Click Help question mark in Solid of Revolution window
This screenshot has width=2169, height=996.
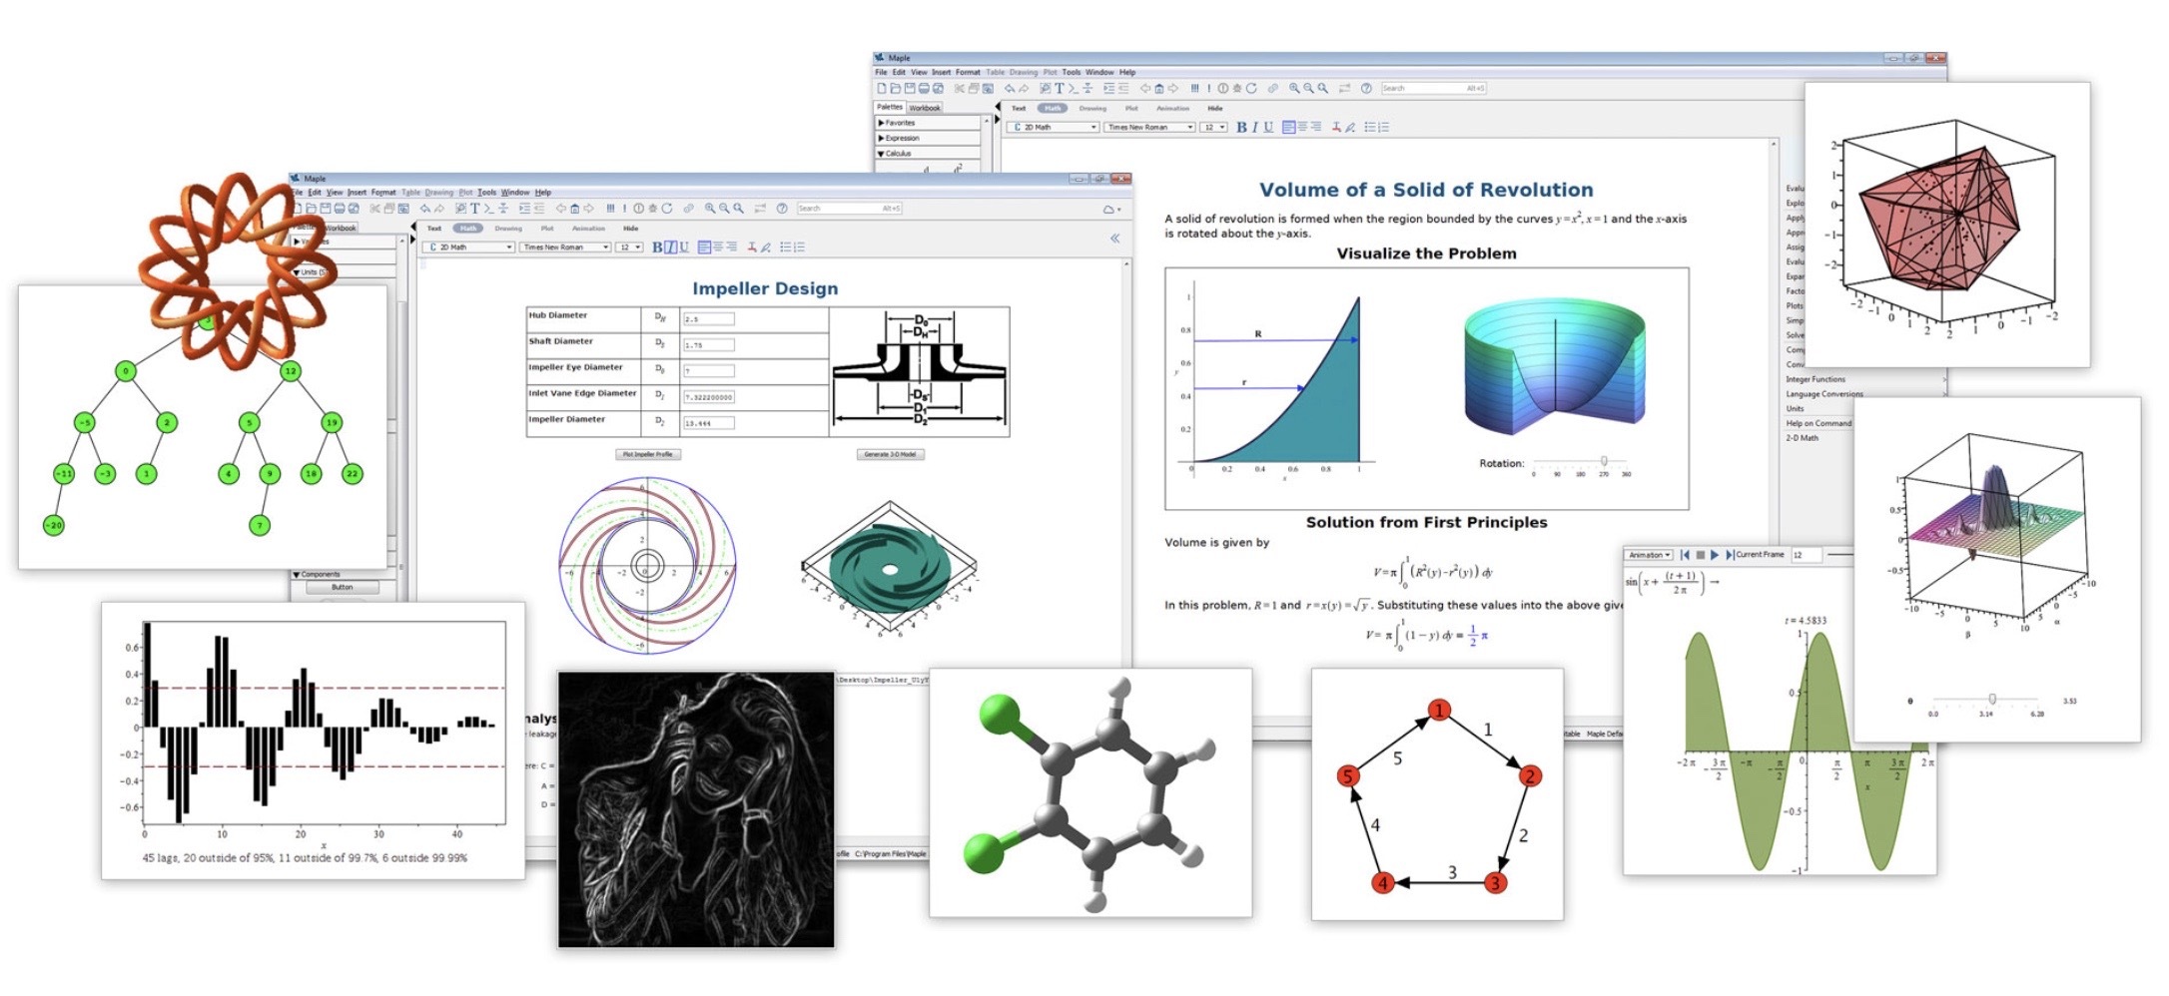1366,89
